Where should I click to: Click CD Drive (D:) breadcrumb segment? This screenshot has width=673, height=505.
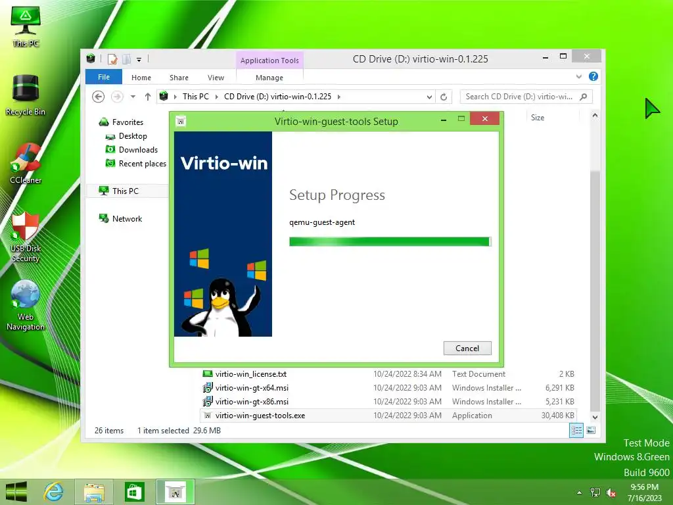pyautogui.click(x=278, y=97)
